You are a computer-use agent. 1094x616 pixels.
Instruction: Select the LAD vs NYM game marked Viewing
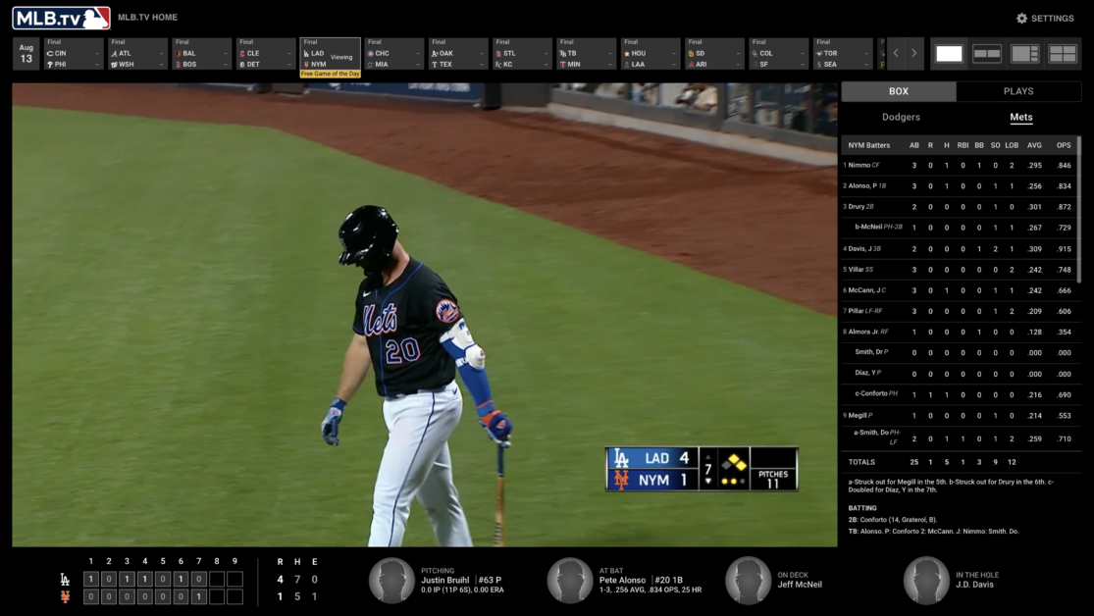pos(330,54)
